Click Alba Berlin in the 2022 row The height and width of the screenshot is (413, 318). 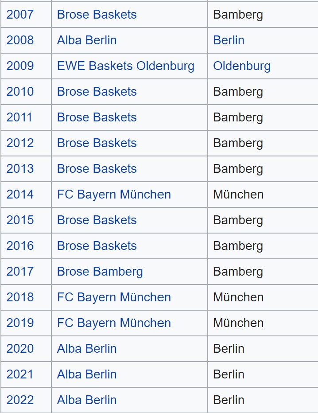click(87, 400)
